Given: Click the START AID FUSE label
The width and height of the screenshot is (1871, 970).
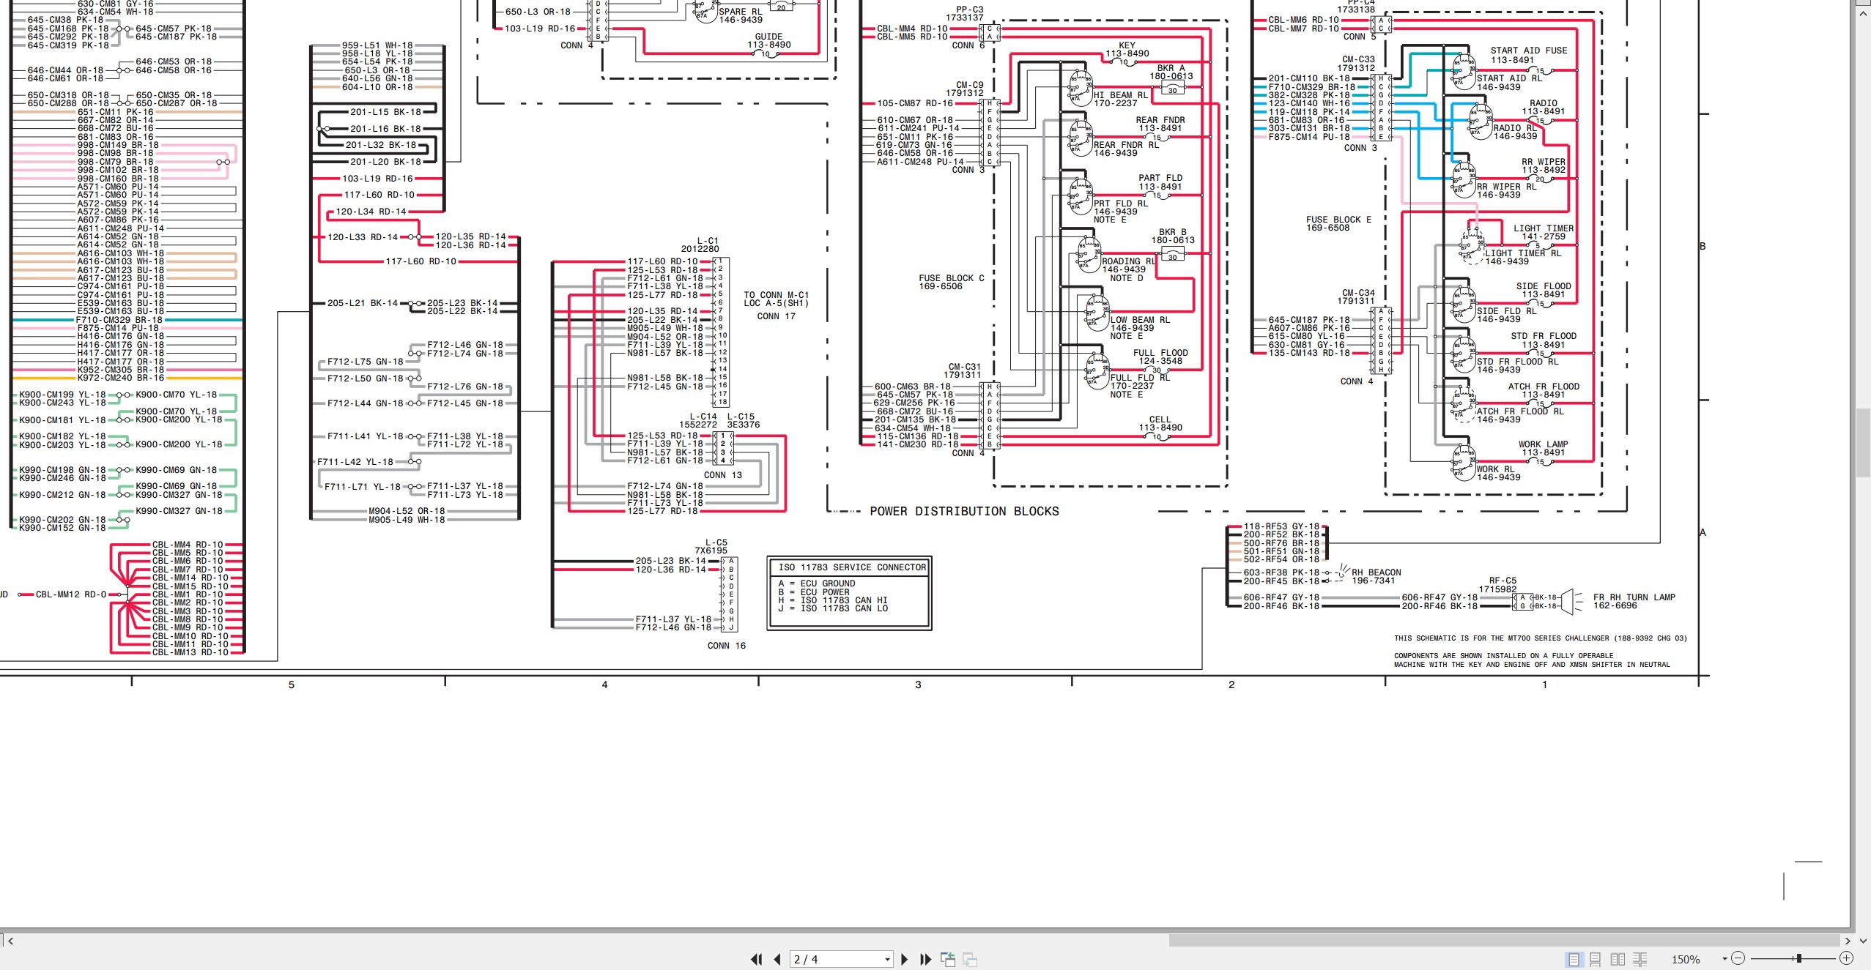Looking at the screenshot, I should click(1529, 51).
